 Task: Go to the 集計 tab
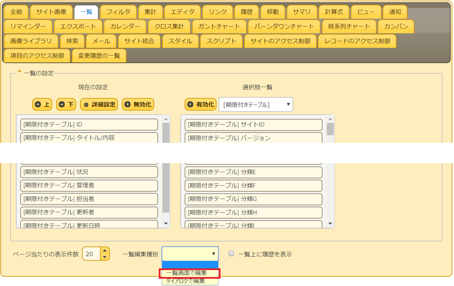[x=151, y=12]
